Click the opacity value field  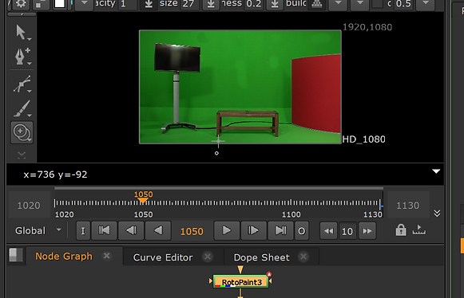(128, 4)
